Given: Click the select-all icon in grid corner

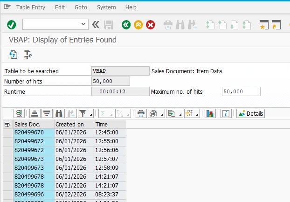Looking at the screenshot, I should click(x=7, y=124).
